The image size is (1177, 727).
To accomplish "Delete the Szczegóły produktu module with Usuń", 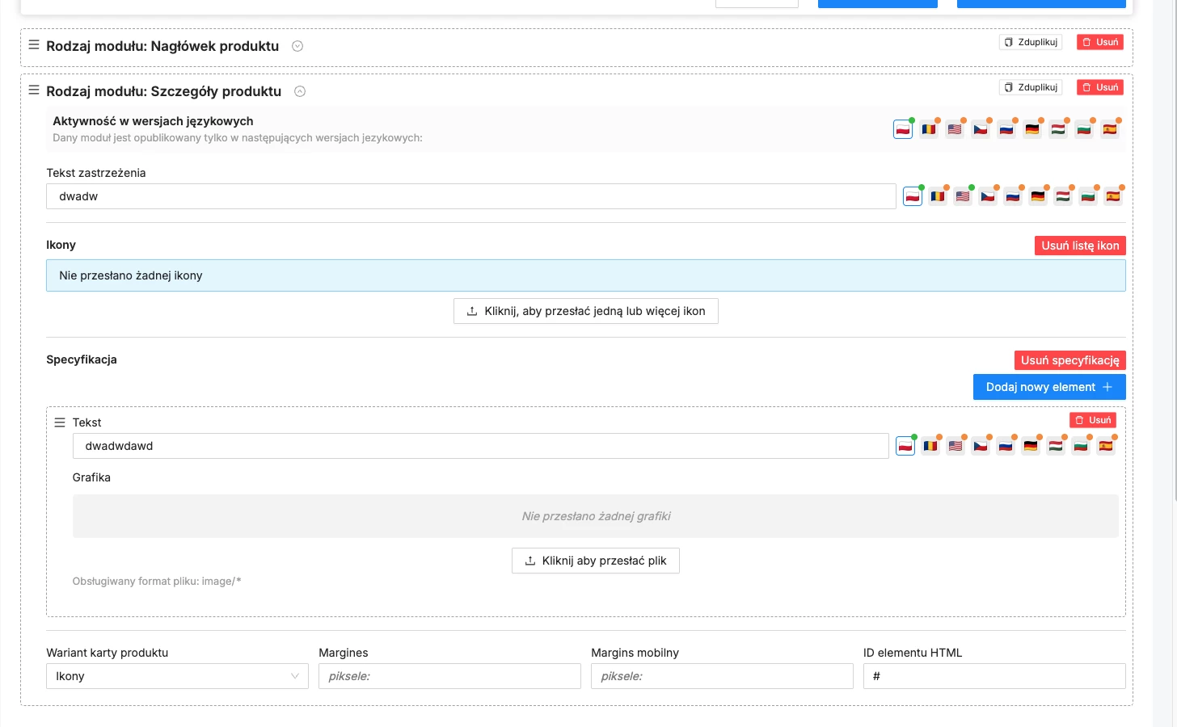I will coord(1100,87).
